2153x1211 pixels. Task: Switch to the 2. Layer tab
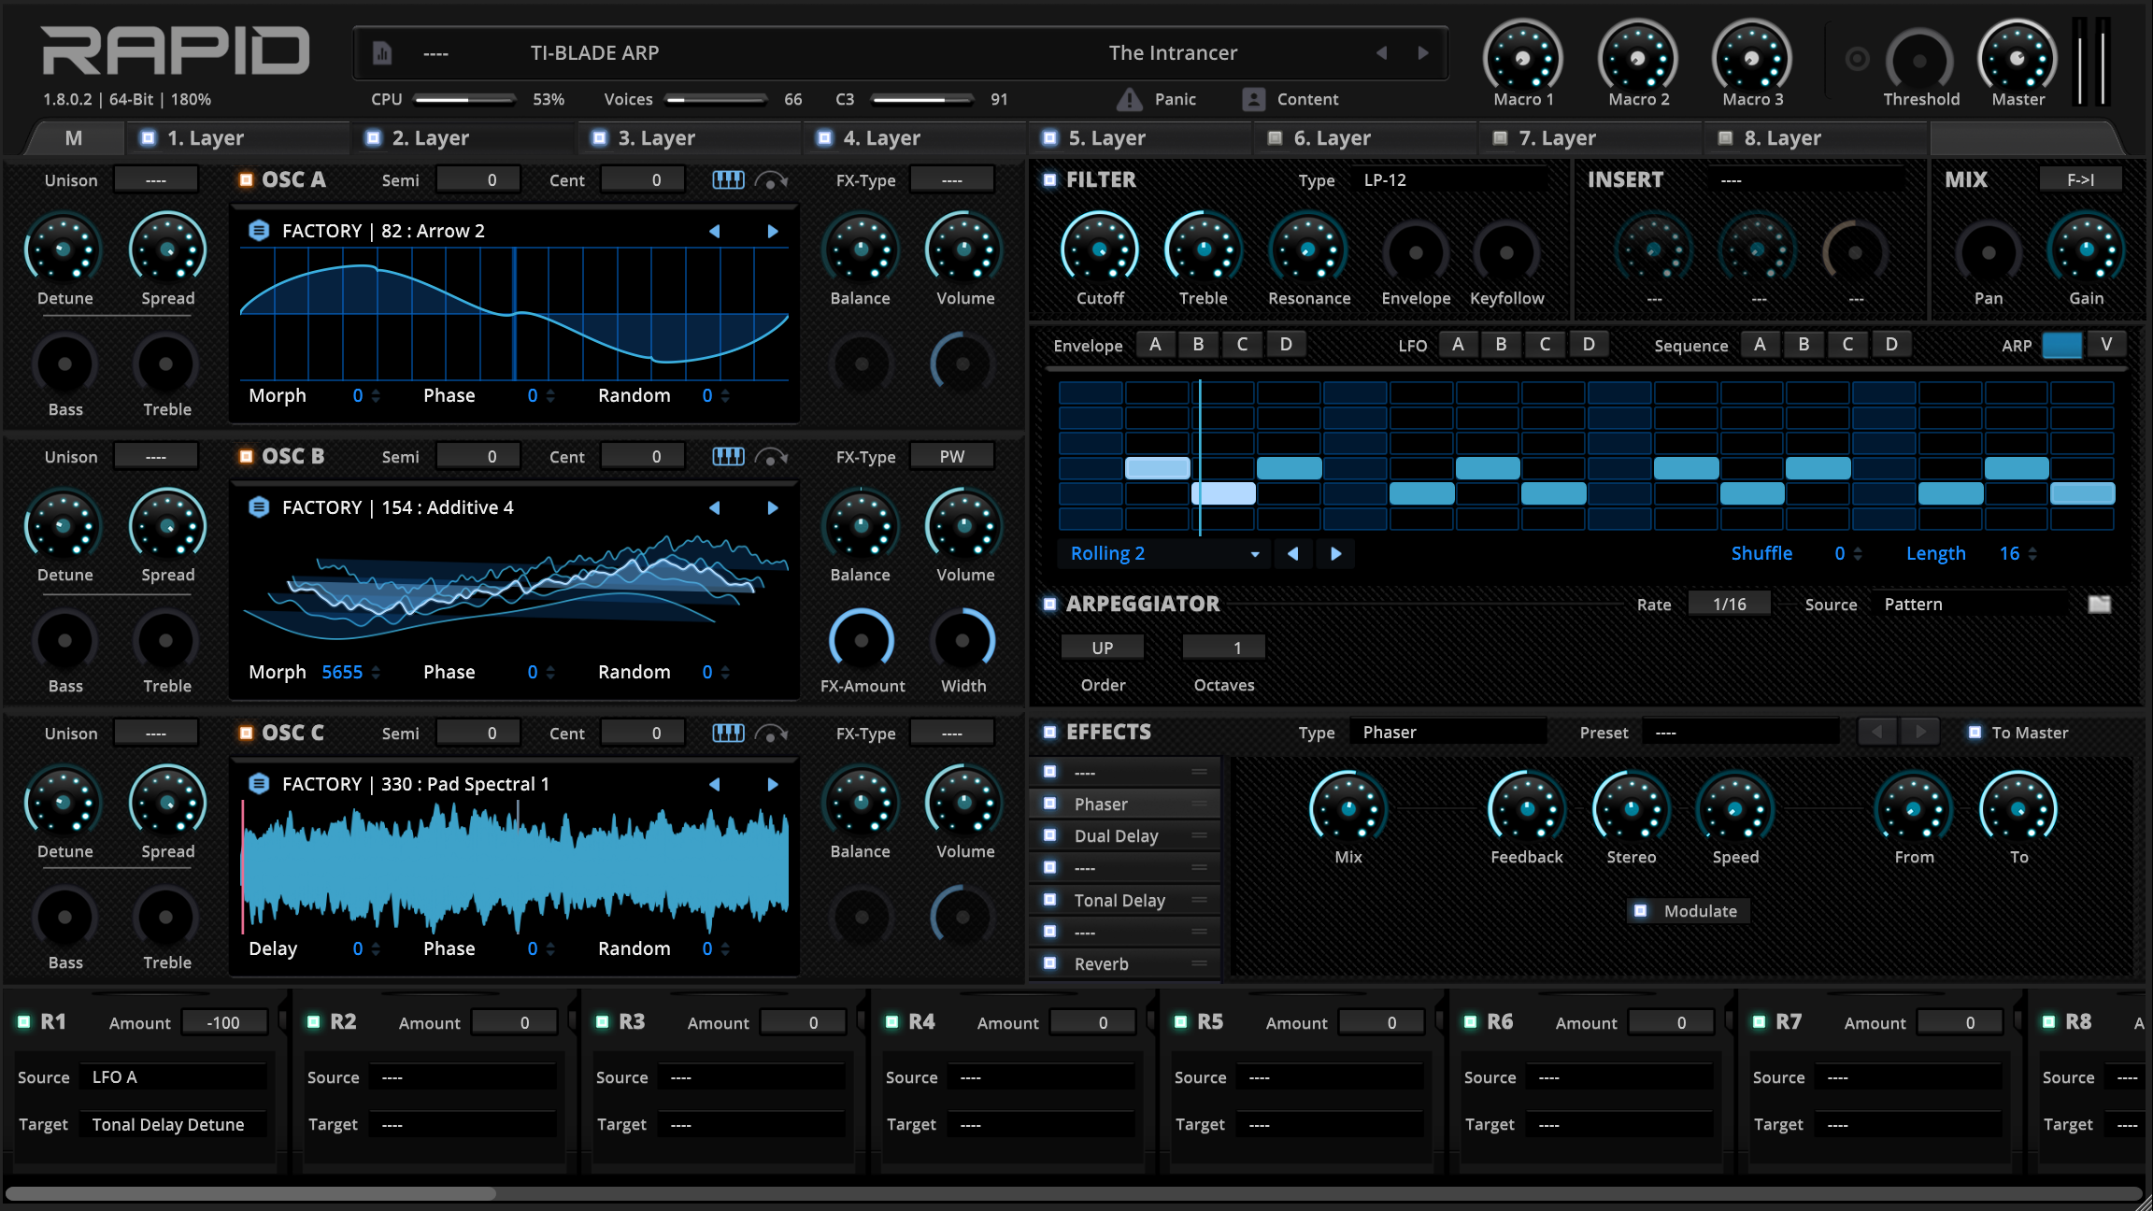click(x=462, y=138)
